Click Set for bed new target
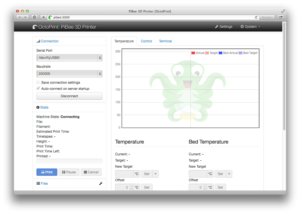The height and width of the screenshot is (214, 300). click(220, 174)
